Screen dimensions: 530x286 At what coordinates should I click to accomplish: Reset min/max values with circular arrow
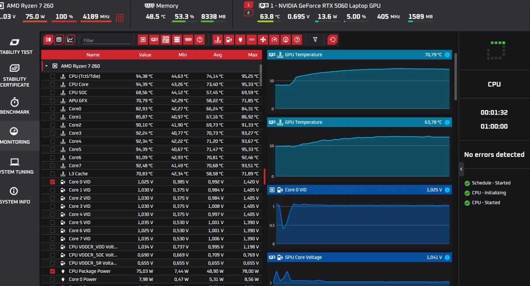[333, 40]
